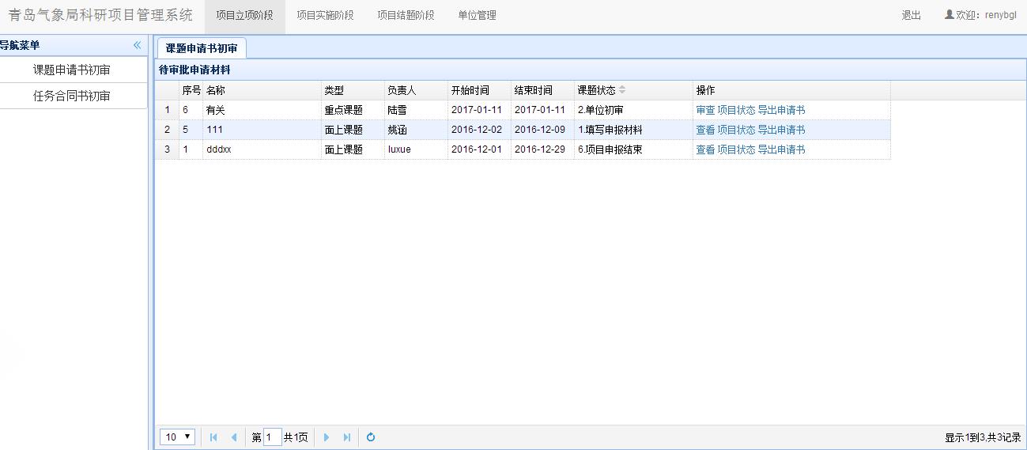Click the 操作 column header
This screenshot has width=1027, height=450.
click(792, 90)
